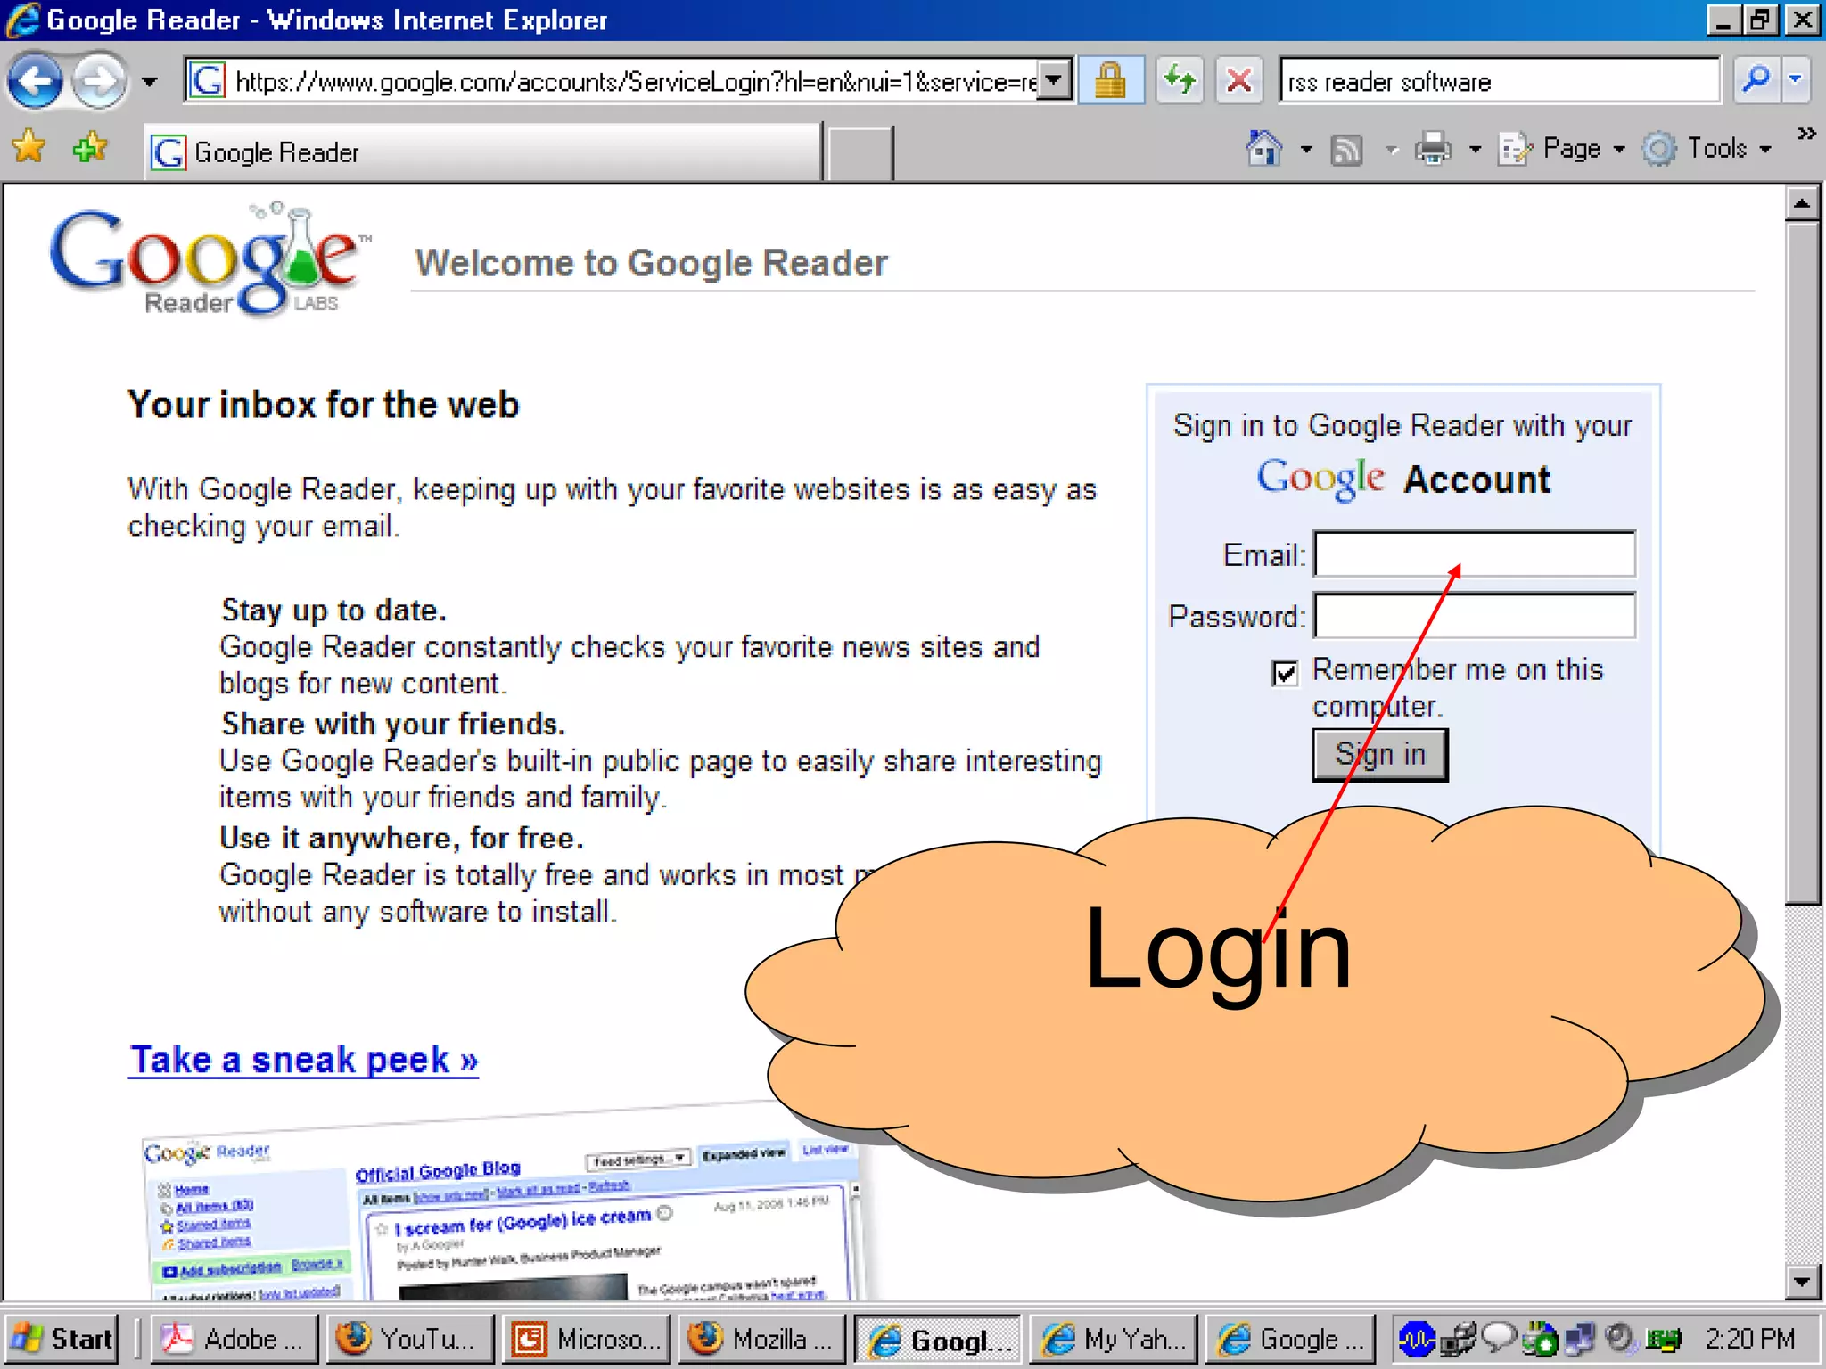Screen dimensions: 1826x1369
Task: Switch to the My Yah... taskbar window
Action: (x=1115, y=1339)
